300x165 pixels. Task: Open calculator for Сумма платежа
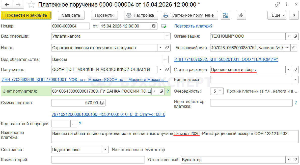tap(102, 103)
